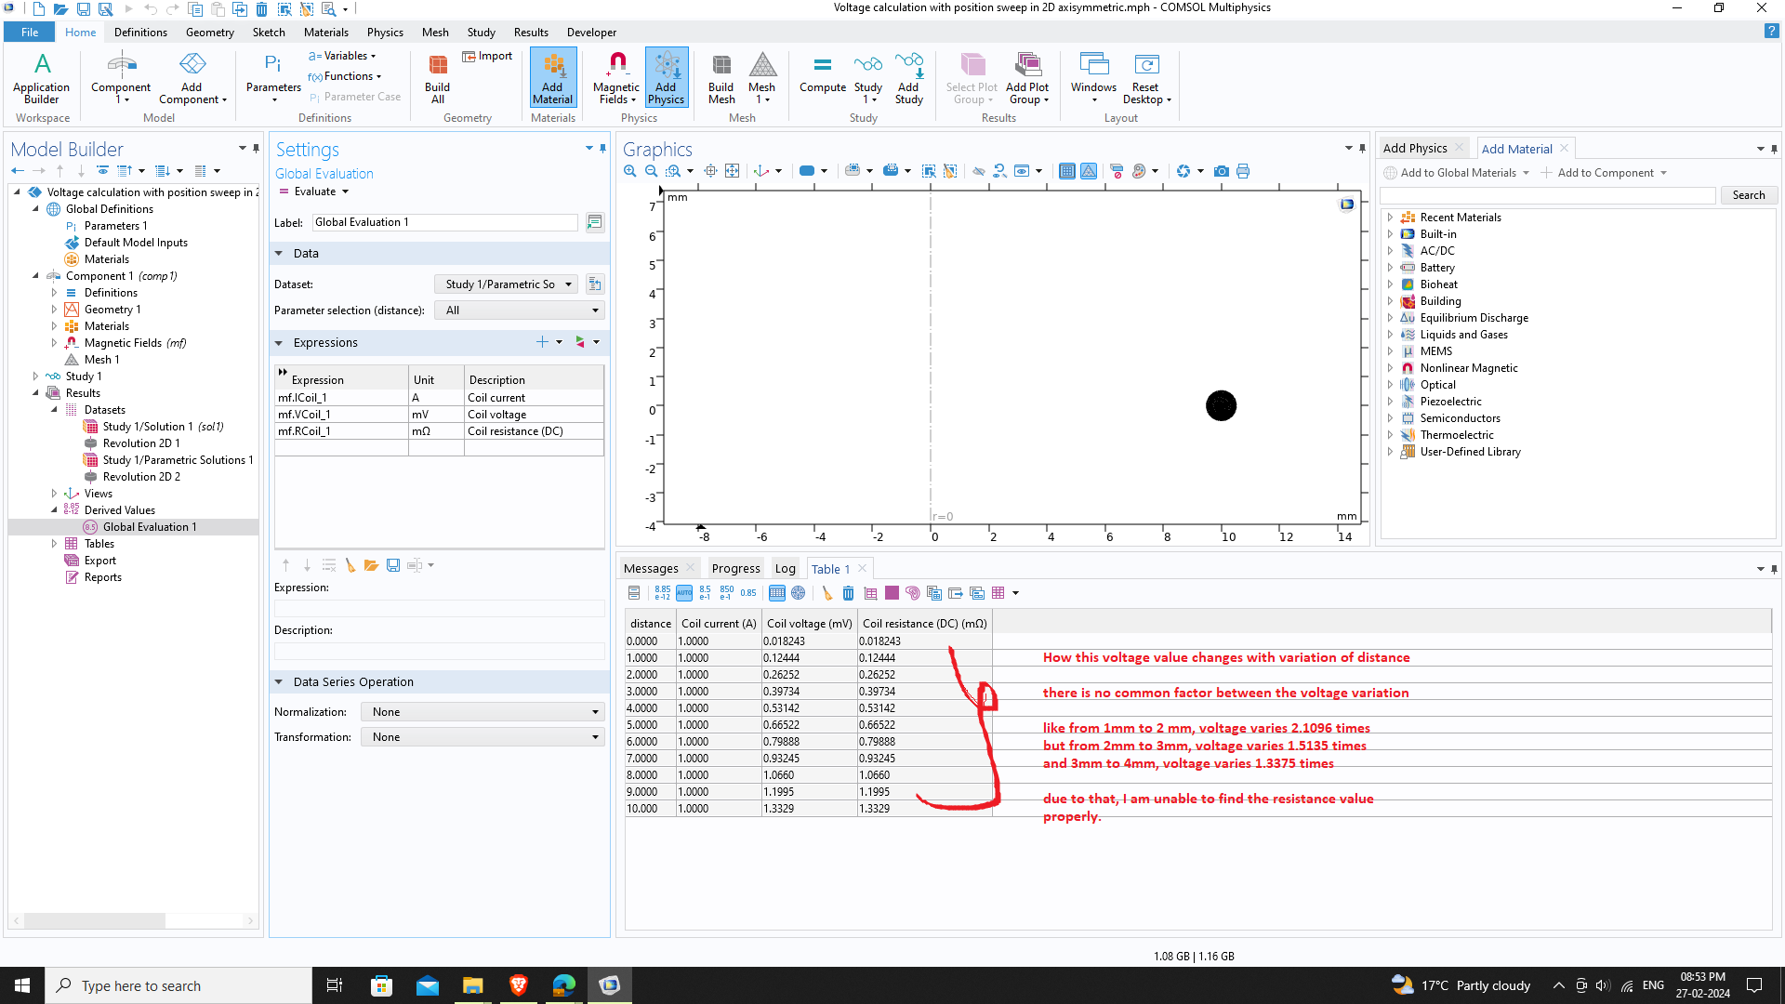This screenshot has height=1004, width=1785.
Task: Toggle the hide-objects eye icon in Graphics
Action: click(979, 171)
